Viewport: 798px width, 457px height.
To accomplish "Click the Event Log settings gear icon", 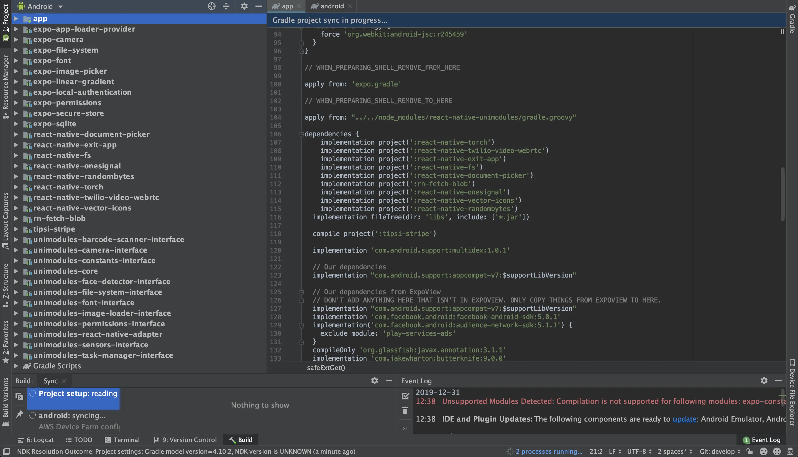I will point(764,380).
